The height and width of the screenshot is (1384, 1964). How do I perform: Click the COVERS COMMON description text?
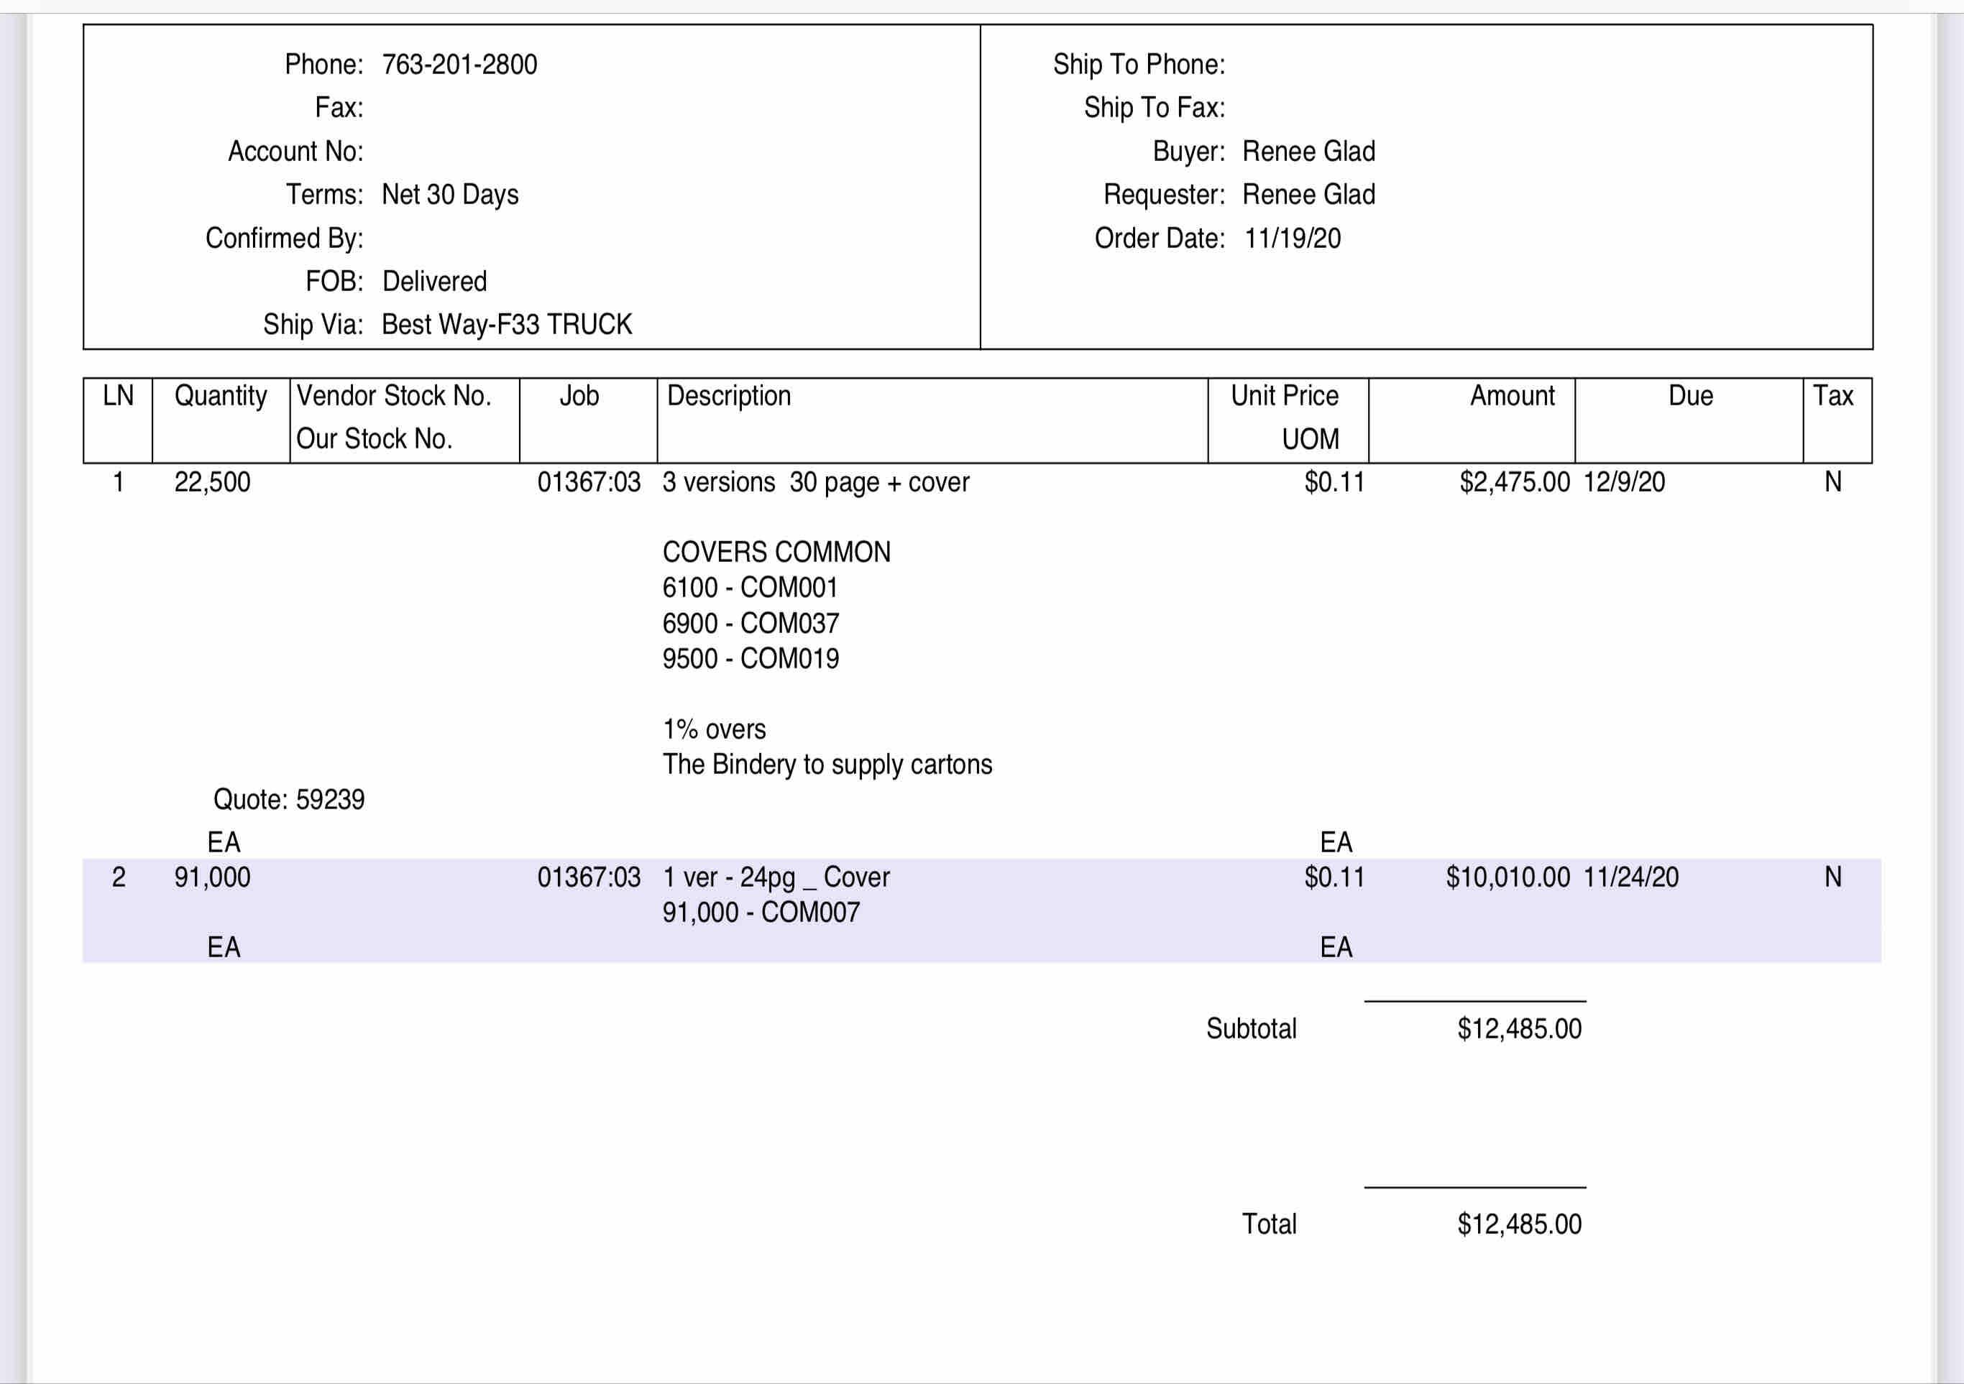tap(776, 552)
